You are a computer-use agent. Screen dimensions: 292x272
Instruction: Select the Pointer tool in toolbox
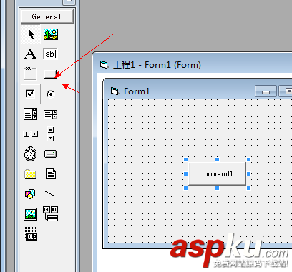[x=31, y=34]
